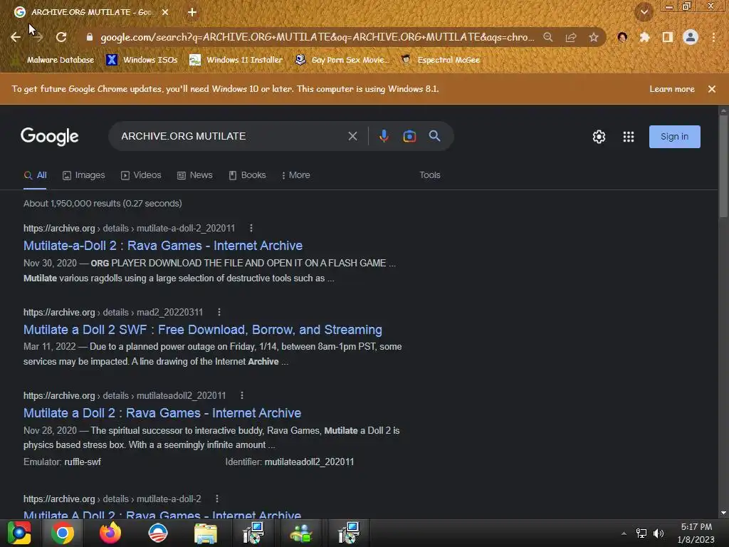This screenshot has height=547, width=729.
Task: Click the address bar URL text
Action: 318,37
